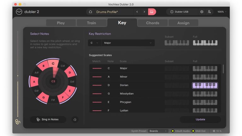Switch to the Assign tab
Screen dimensions: 242x136
pyautogui.click(x=183, y=23)
